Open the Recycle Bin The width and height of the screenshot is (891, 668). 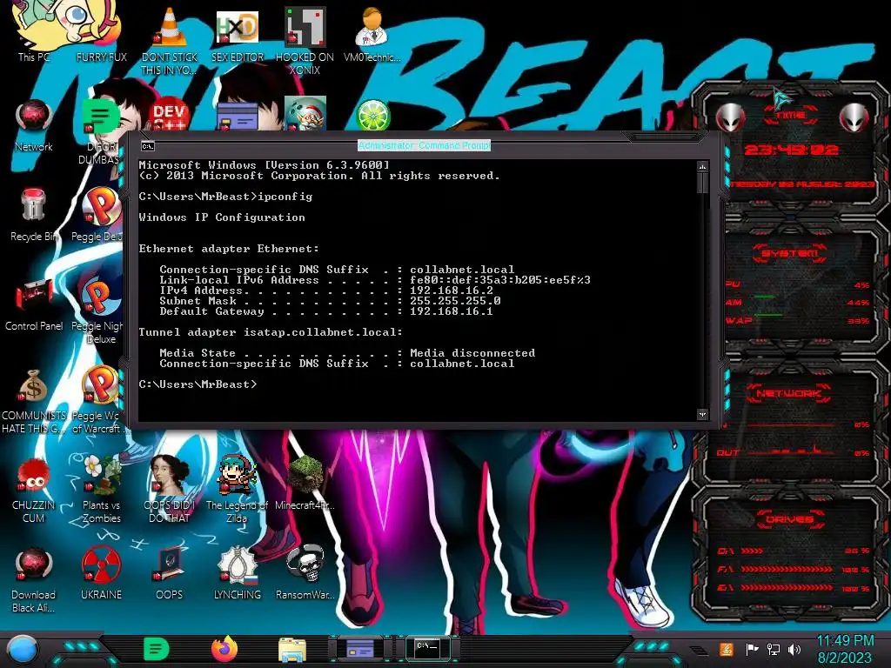34,215
